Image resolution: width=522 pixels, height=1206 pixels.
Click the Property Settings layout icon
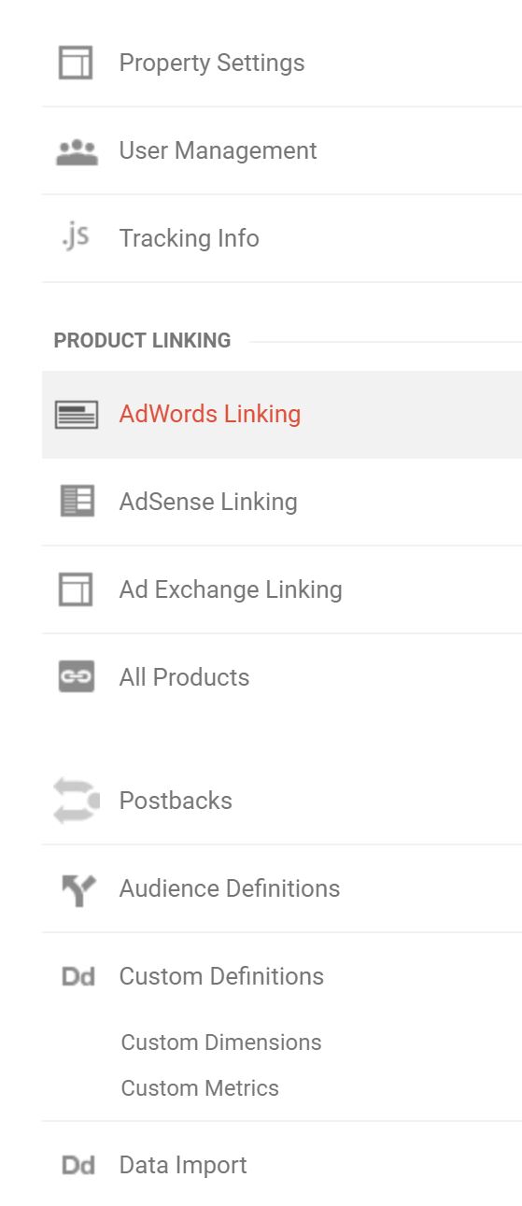(x=76, y=64)
